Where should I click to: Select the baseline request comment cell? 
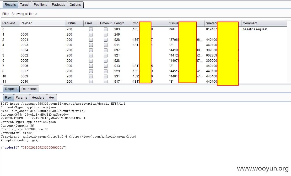255,29
